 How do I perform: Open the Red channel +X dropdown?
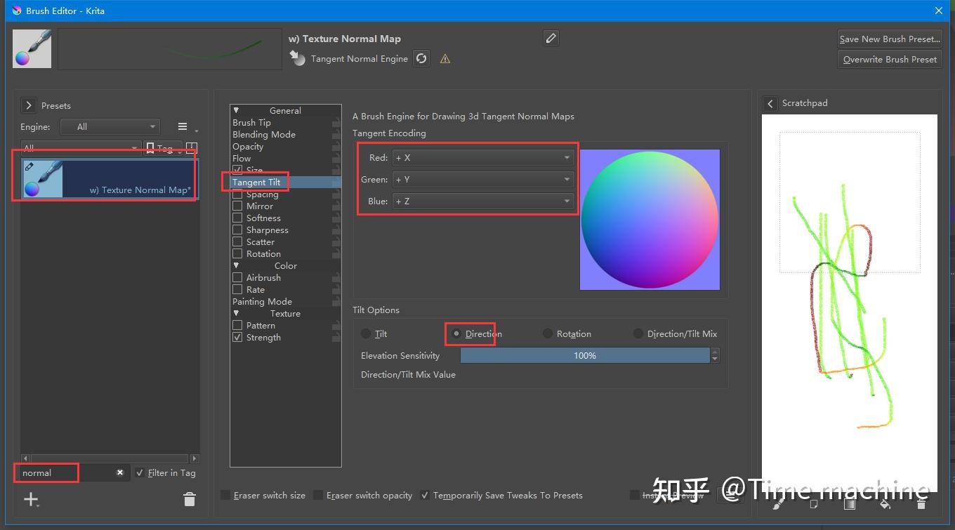[x=483, y=158]
